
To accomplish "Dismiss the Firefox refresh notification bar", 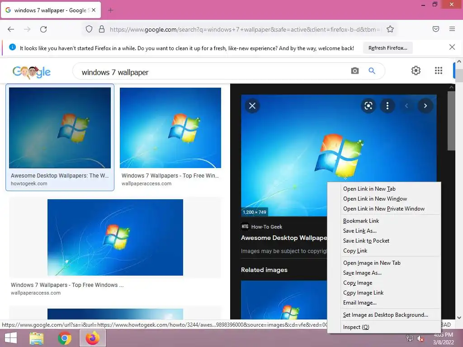I will (x=452, y=47).
